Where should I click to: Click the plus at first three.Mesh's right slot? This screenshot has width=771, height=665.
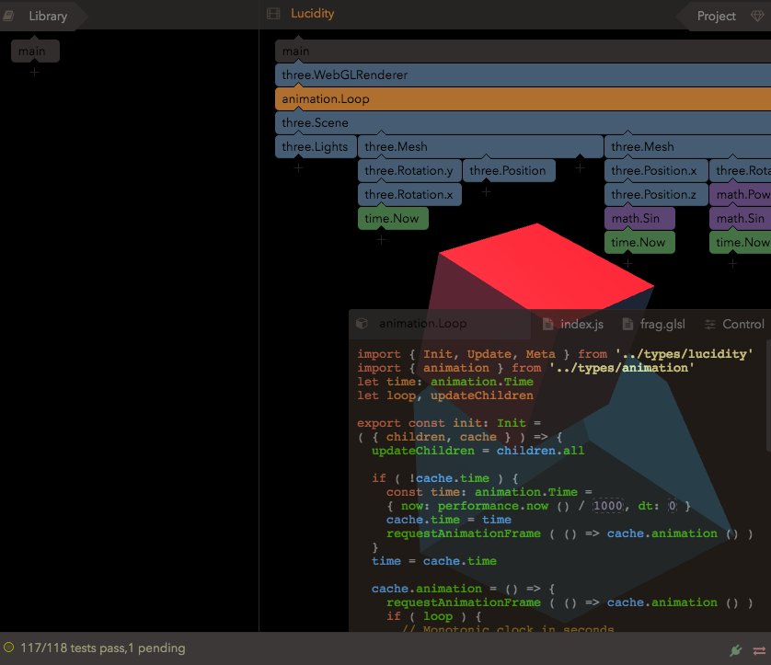580,168
